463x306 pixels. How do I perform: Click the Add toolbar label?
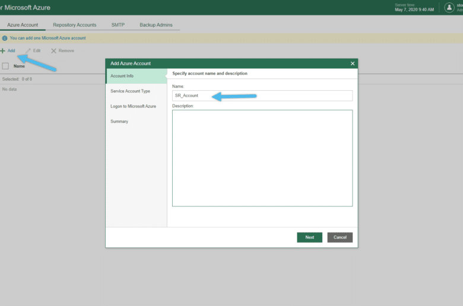pos(11,51)
